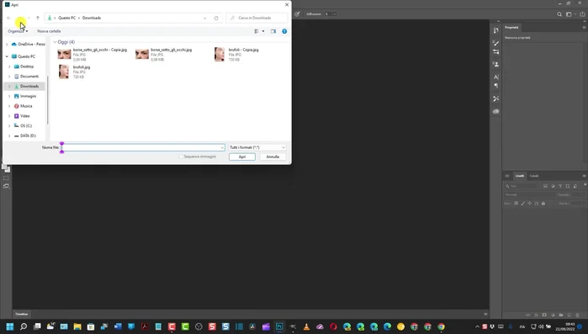Open the Character panel icon

496,77
